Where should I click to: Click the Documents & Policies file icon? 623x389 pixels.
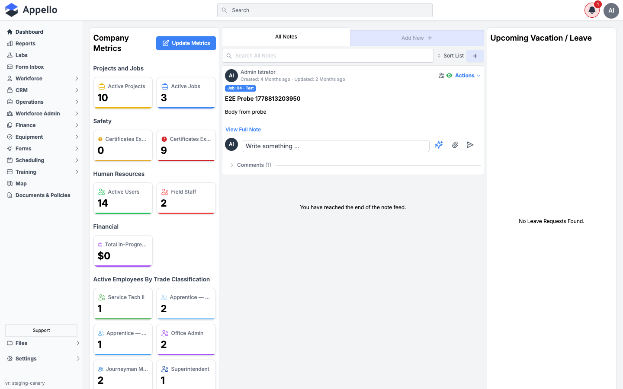click(10, 195)
